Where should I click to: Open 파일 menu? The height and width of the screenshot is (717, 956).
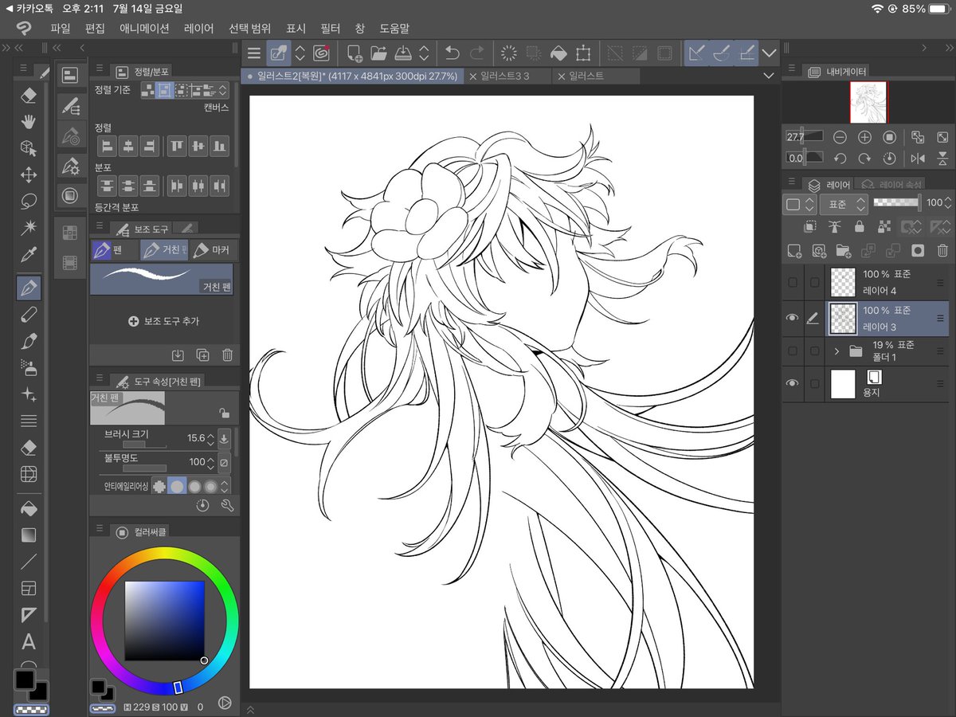click(60, 29)
